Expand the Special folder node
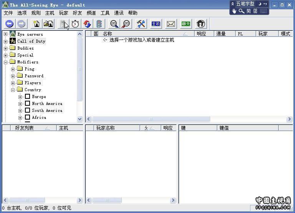This screenshot has height=213, width=295. 5,55
